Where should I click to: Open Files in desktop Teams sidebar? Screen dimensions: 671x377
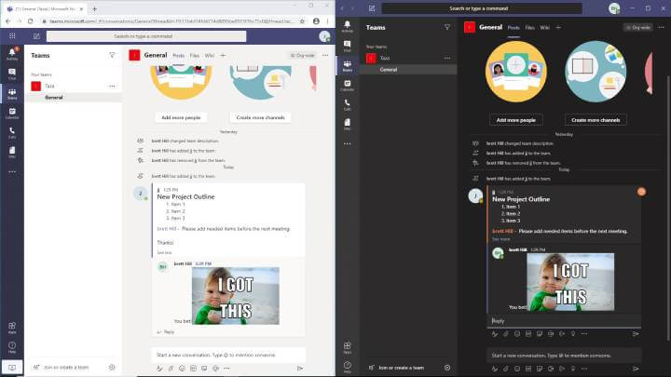coord(347,125)
